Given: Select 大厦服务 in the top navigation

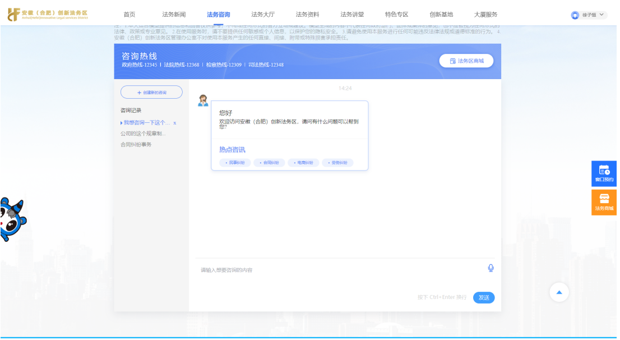Looking at the screenshot, I should pos(486,15).
